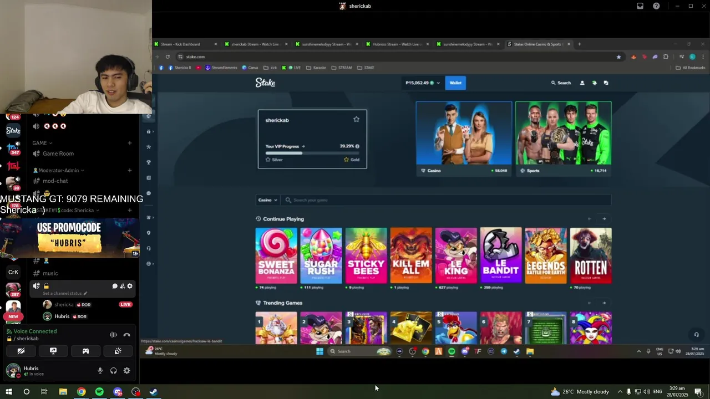Screen dimensions: 710x399
Task: Open Stake support headset icon
Action: tap(697, 334)
